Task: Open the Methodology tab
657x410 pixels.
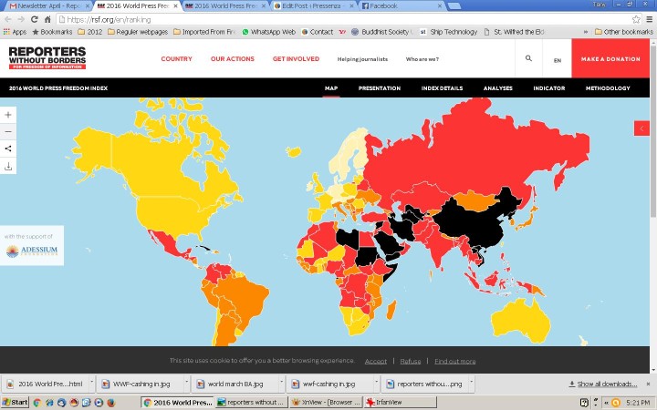Action: coord(607,88)
